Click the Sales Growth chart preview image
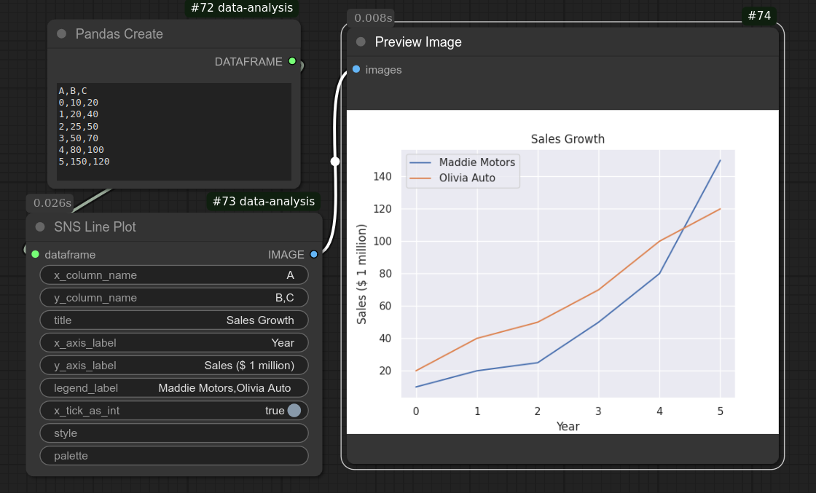Image resolution: width=816 pixels, height=493 pixels. 562,272
